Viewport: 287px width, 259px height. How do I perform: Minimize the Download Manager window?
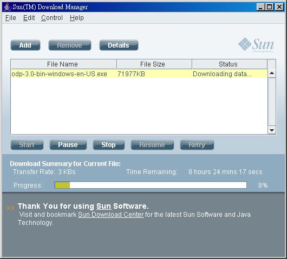coord(260,7)
